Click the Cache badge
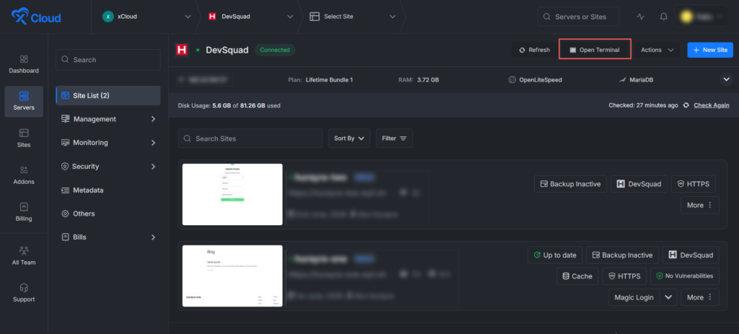Screen dimensions: 739x334 577,276
